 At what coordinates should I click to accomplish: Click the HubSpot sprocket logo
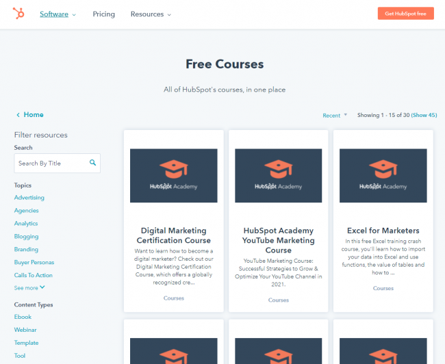click(x=18, y=13)
